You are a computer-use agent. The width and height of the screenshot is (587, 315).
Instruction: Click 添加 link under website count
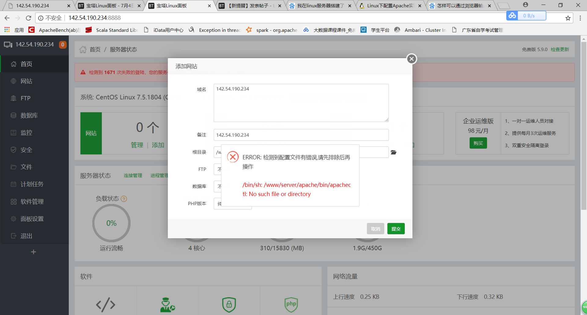(x=158, y=145)
